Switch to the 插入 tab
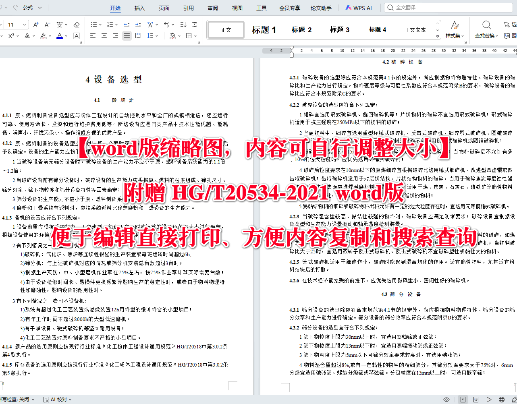 tap(139, 8)
